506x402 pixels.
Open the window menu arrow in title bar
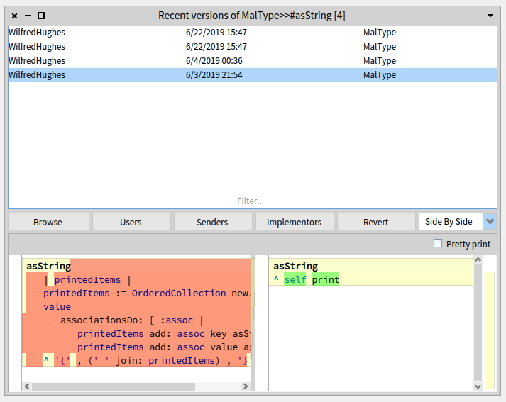click(x=490, y=15)
